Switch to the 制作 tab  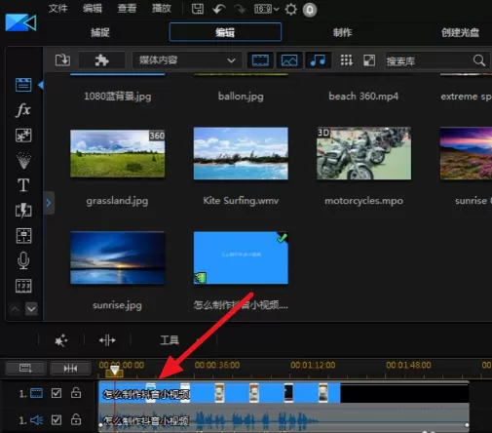pos(342,32)
